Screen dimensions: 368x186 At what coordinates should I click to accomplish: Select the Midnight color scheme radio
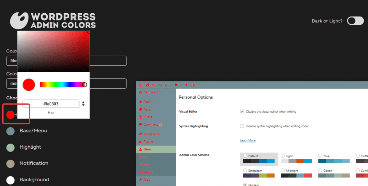click(x=283, y=171)
